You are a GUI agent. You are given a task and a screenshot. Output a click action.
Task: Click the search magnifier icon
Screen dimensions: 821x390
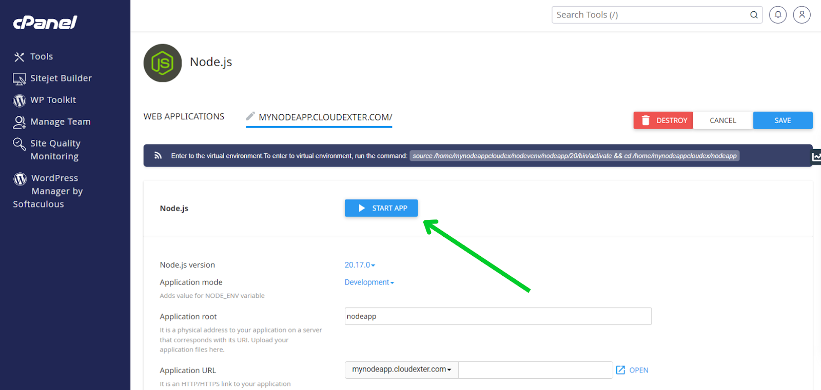754,15
